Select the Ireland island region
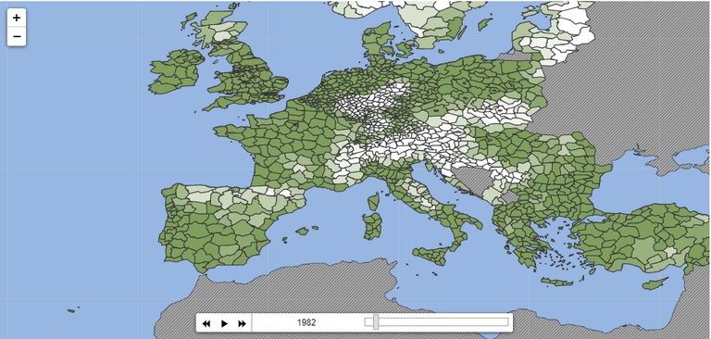 (x=175, y=71)
